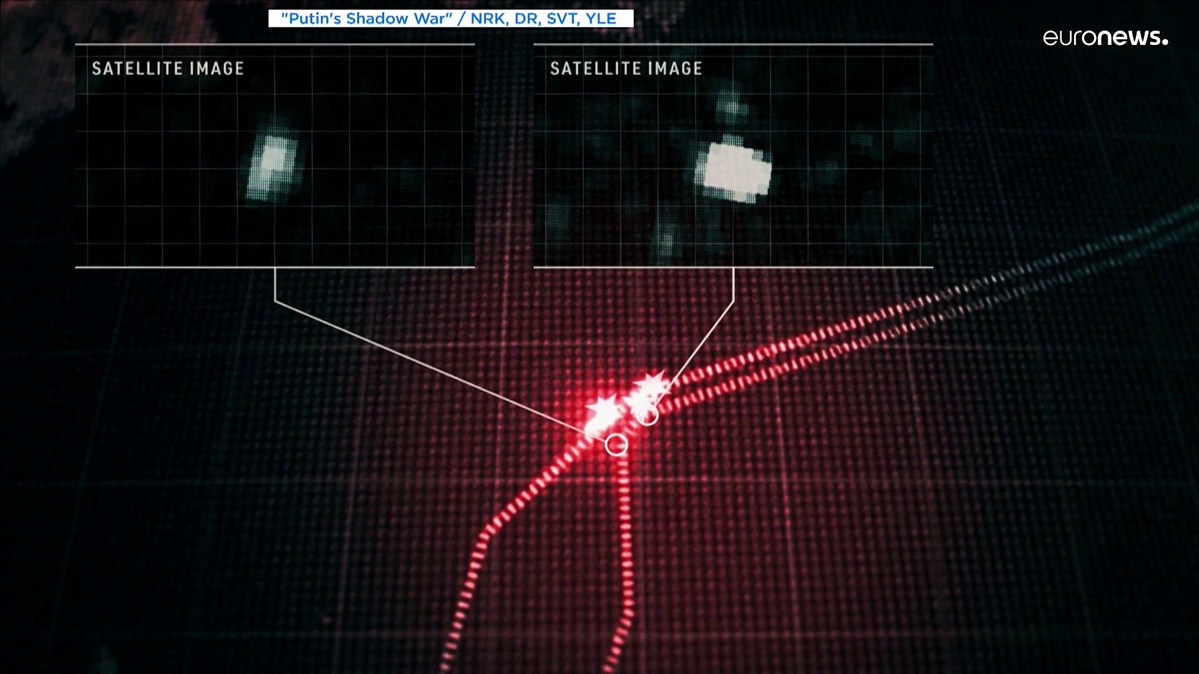Select the right SATELLITE IMAGE label

(x=626, y=69)
